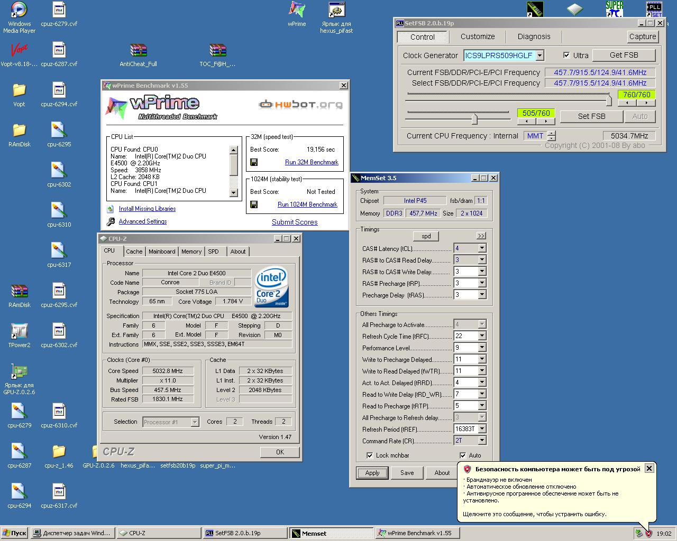
Task: Open the RAmDisk folder icon
Action: click(x=19, y=130)
